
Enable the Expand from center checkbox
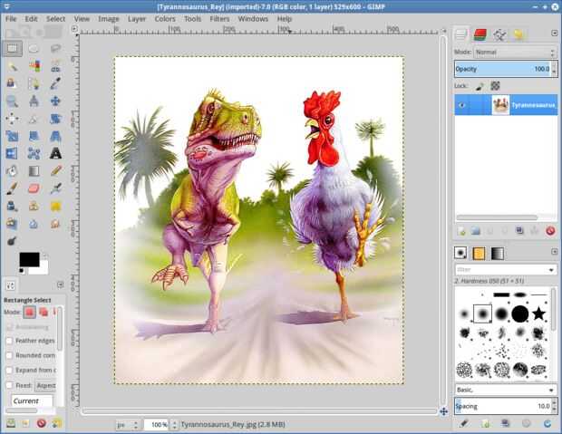point(9,371)
